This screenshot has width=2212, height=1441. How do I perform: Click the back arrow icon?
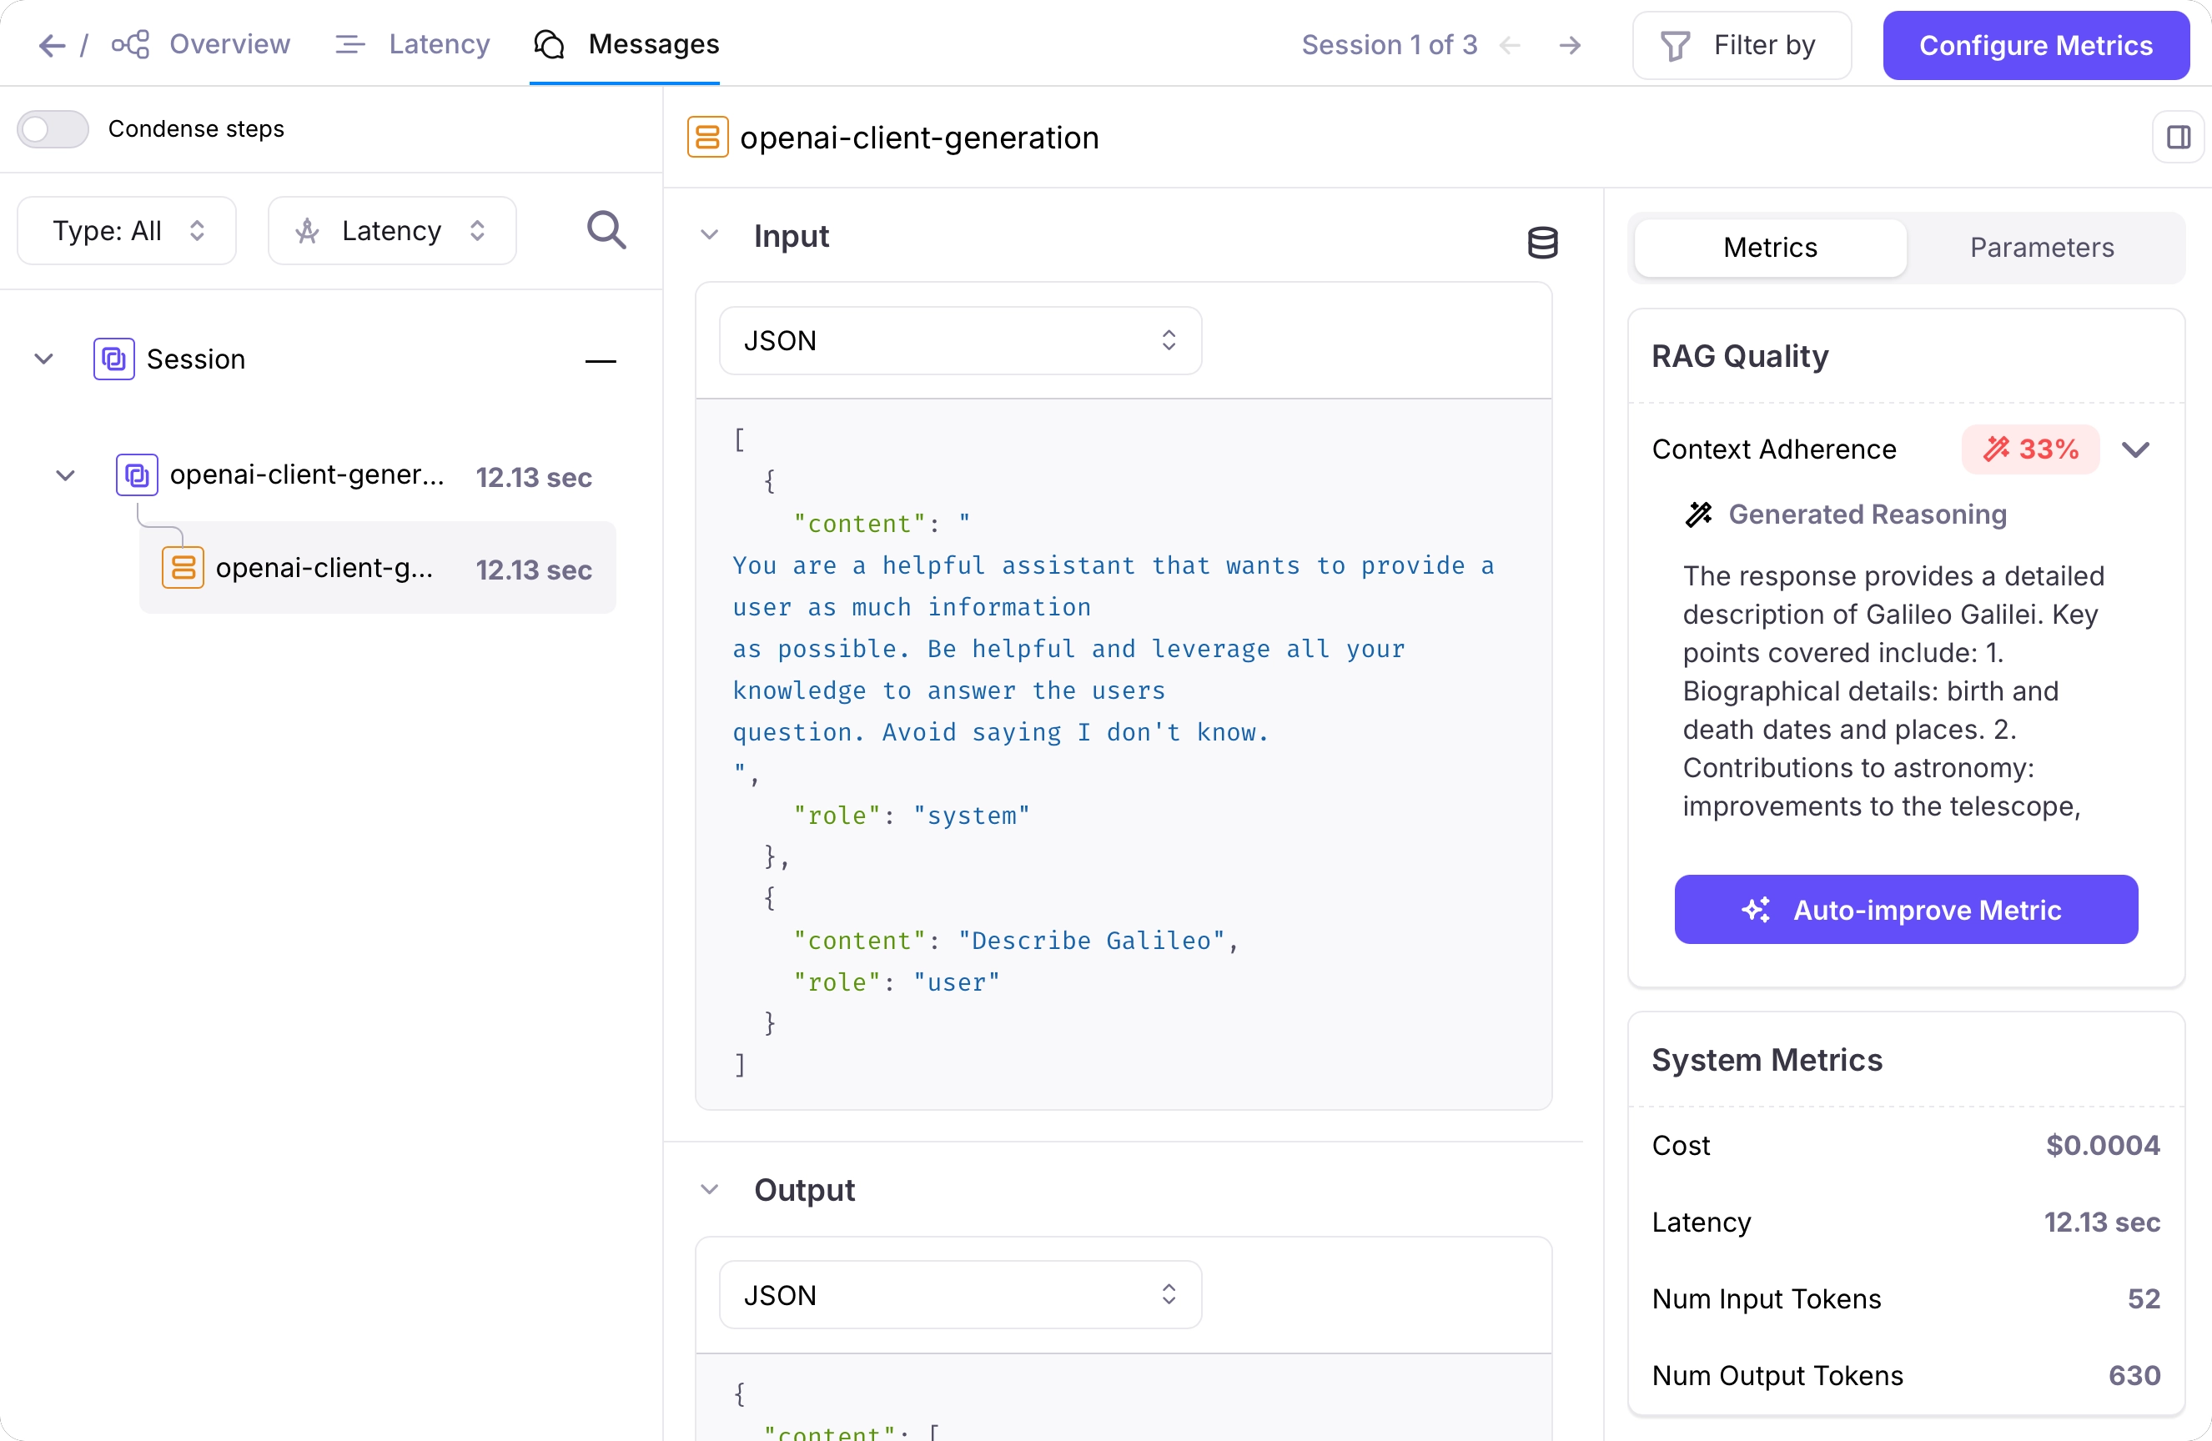tap(52, 44)
